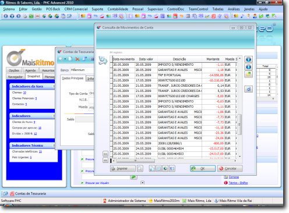The height and width of the screenshot is (213, 289).
Task: Click the green folder icon in the toolbar
Action: [261, 16]
